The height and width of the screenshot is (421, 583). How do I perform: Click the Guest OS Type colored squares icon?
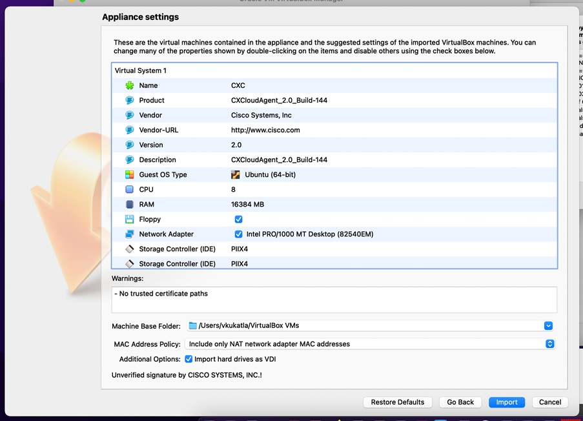click(x=129, y=175)
